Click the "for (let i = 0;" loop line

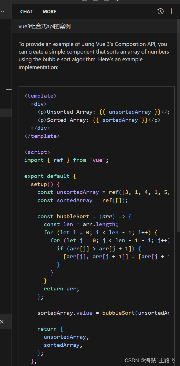coord(101,233)
